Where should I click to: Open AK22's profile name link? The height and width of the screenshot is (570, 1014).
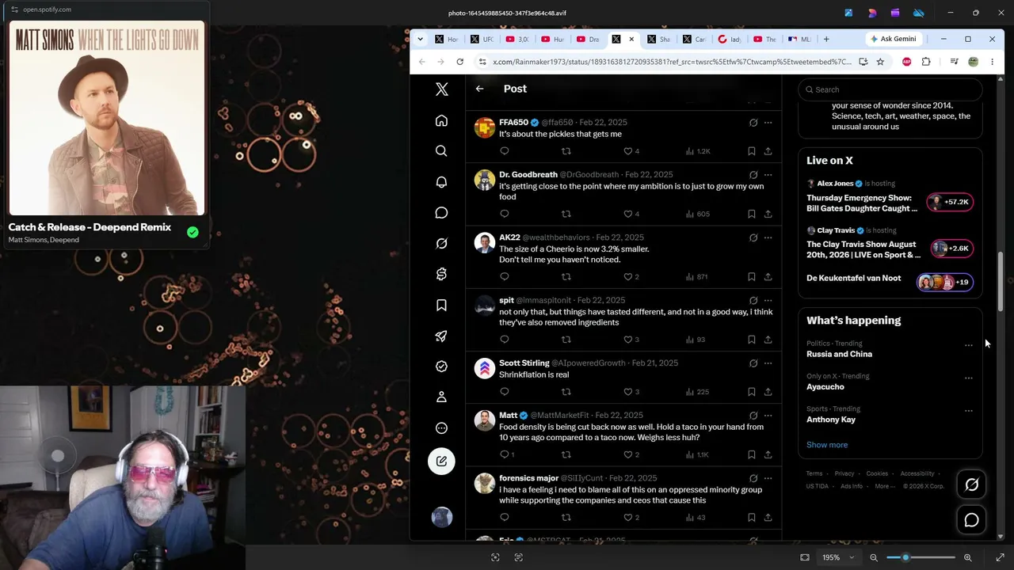click(509, 237)
